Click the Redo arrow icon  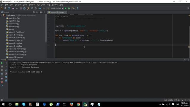pos(17,8)
